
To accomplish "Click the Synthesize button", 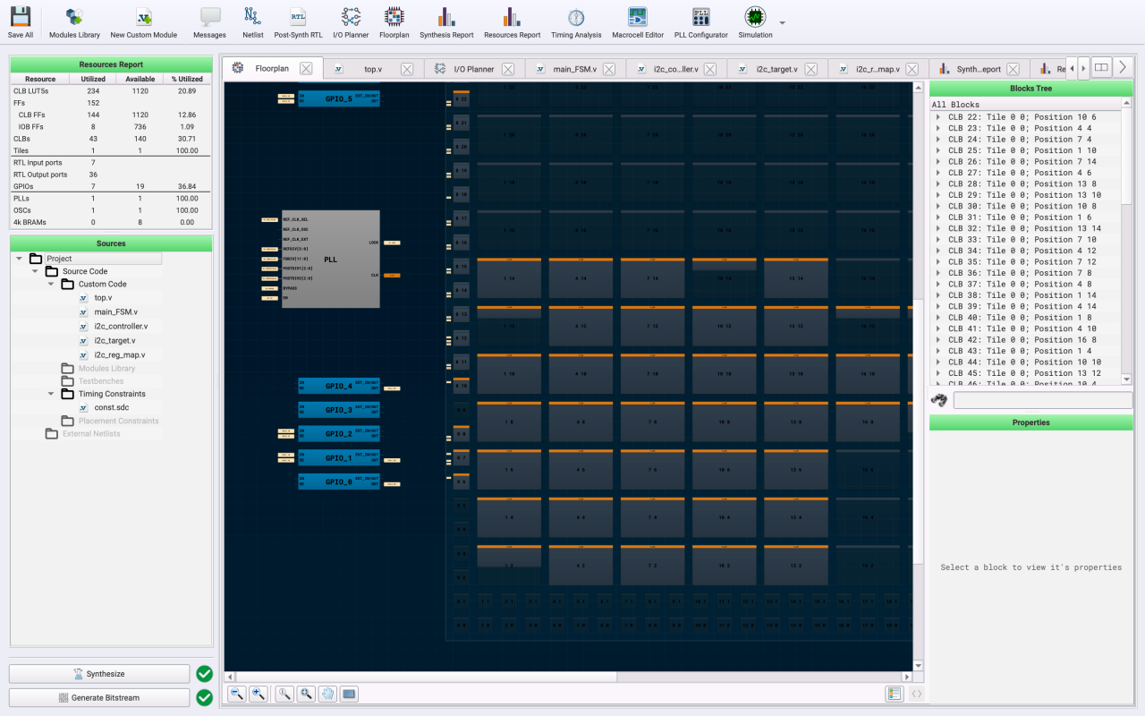I will 99,674.
